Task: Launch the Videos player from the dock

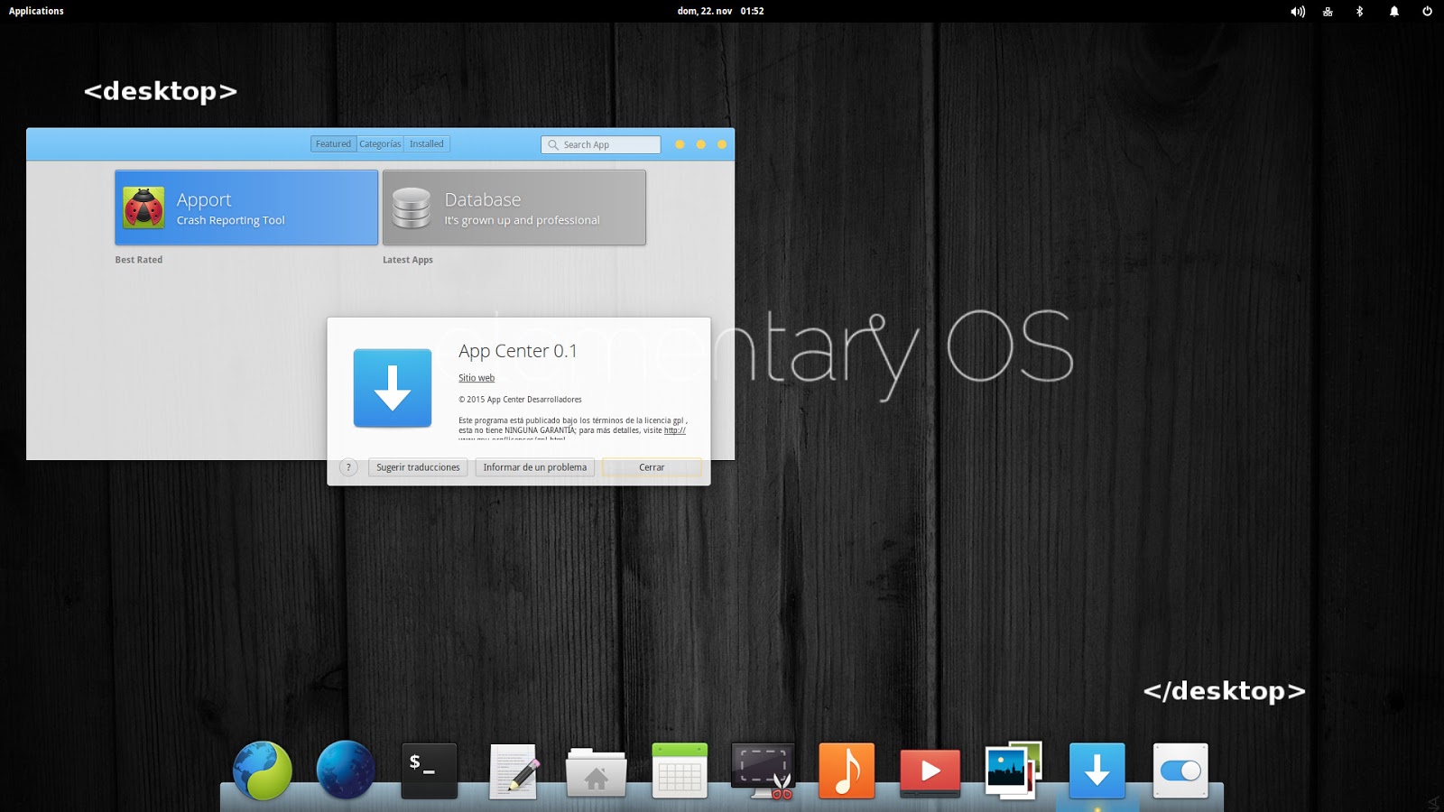Action: click(x=930, y=771)
